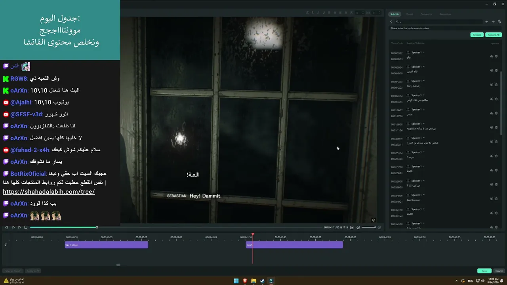Delete the 00:01:06:17 subtitle row

click(496, 113)
